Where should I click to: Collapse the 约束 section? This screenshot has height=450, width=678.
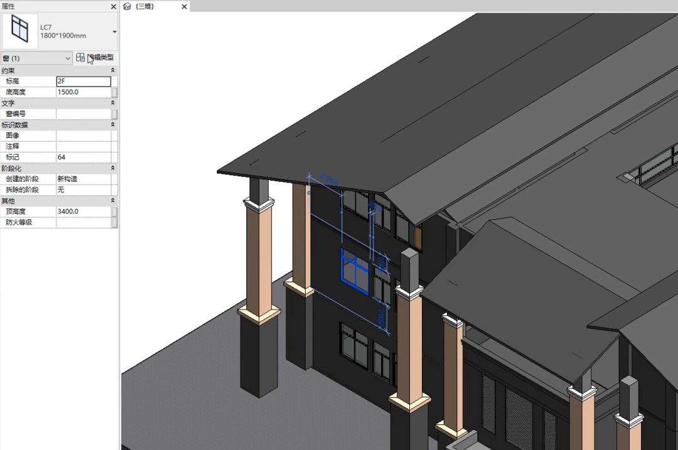pyautogui.click(x=113, y=70)
